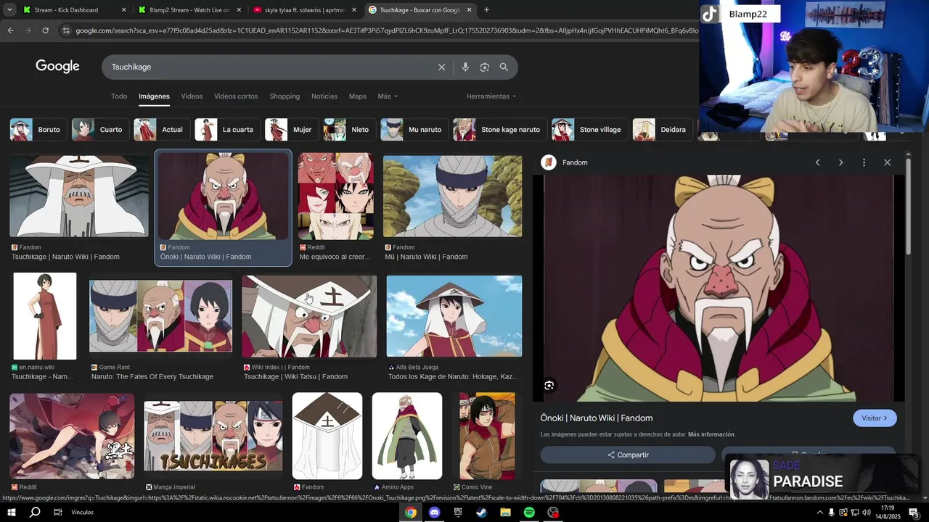Switch to the Blamp2 Stream tab
The width and height of the screenshot is (929, 522).
tap(189, 10)
